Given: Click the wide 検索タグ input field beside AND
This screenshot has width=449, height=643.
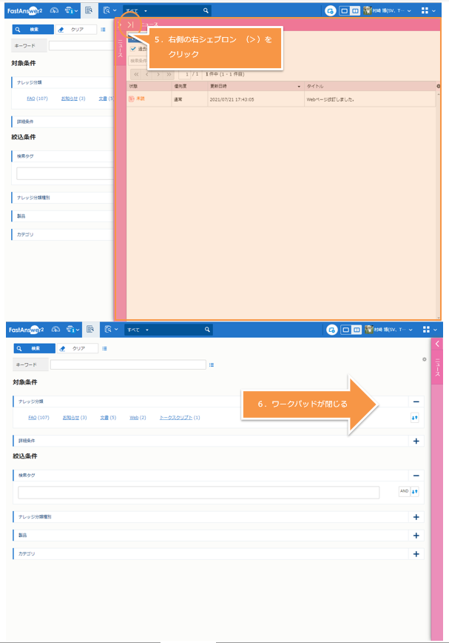Looking at the screenshot, I should pos(198,492).
